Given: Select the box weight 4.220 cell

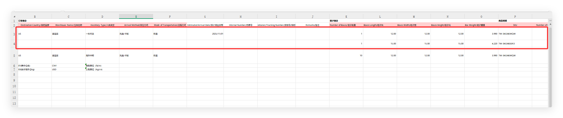Looking at the screenshot, I should coord(481,44).
